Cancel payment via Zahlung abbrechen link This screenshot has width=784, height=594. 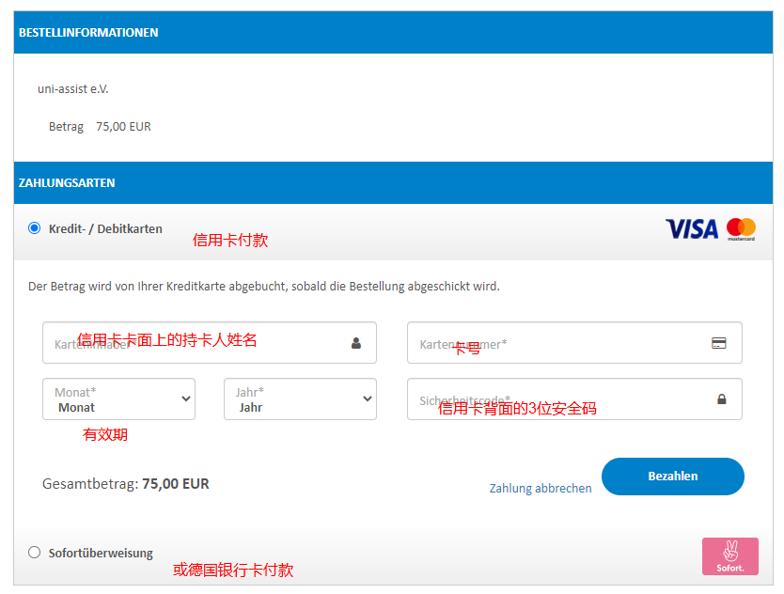tap(541, 488)
